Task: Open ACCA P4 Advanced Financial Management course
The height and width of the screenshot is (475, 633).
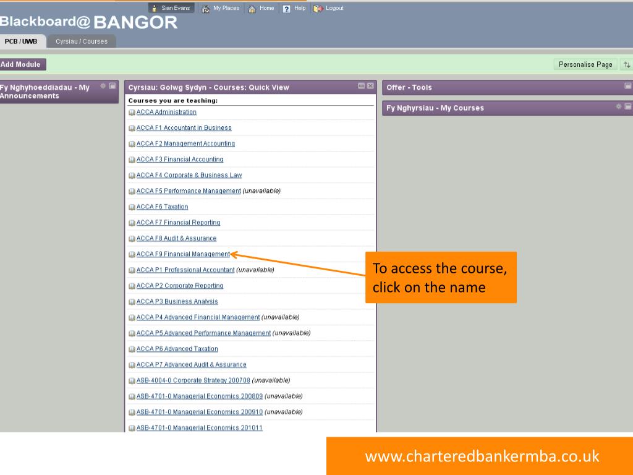Action: [x=198, y=317]
